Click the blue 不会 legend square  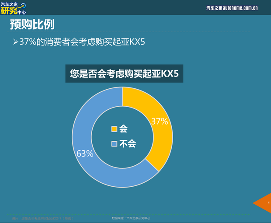coord(115,144)
